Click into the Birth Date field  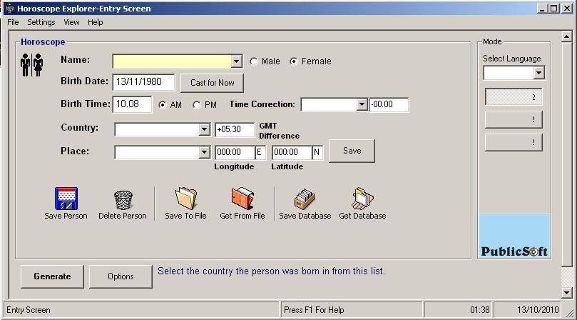[x=143, y=82]
